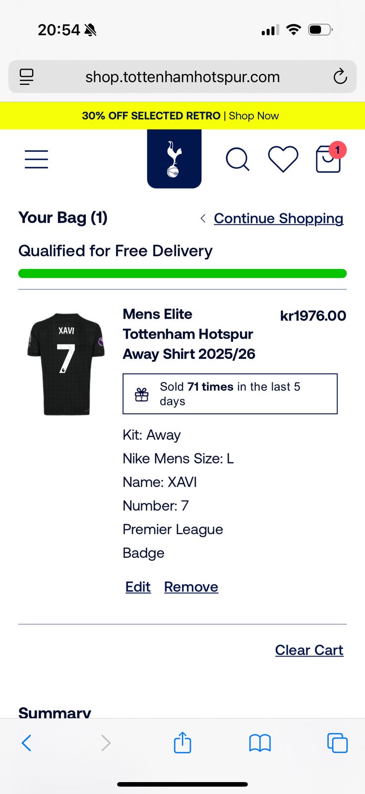Viewport: 365px width, 794px height.
Task: Open the shopping bag icon
Action: (x=328, y=159)
